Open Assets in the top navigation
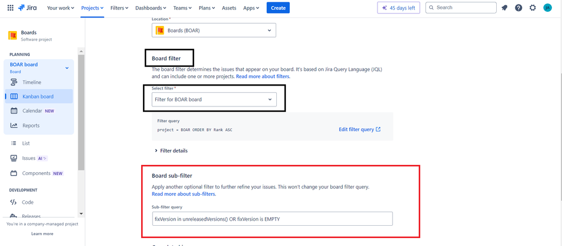Viewport: 562px width, 246px height. (228, 8)
